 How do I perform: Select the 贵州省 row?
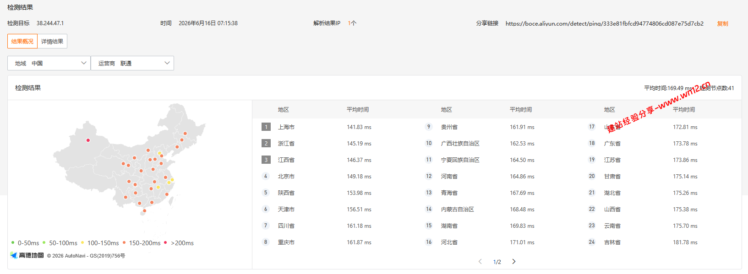coord(497,127)
